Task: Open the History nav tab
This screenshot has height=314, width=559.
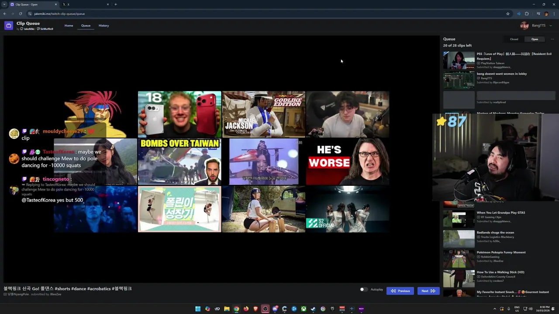Action: 104,26
